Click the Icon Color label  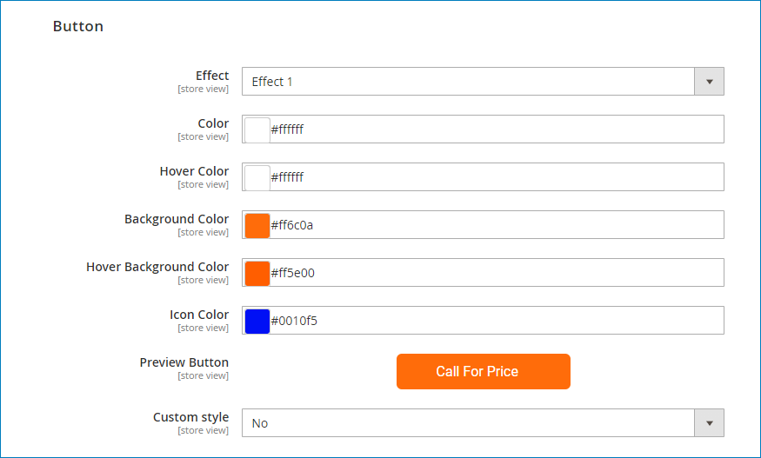(x=199, y=315)
